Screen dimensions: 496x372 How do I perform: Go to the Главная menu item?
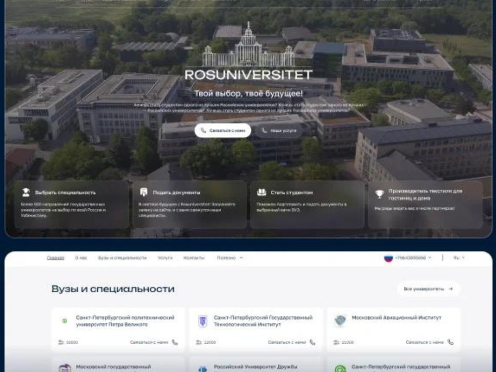click(x=56, y=258)
